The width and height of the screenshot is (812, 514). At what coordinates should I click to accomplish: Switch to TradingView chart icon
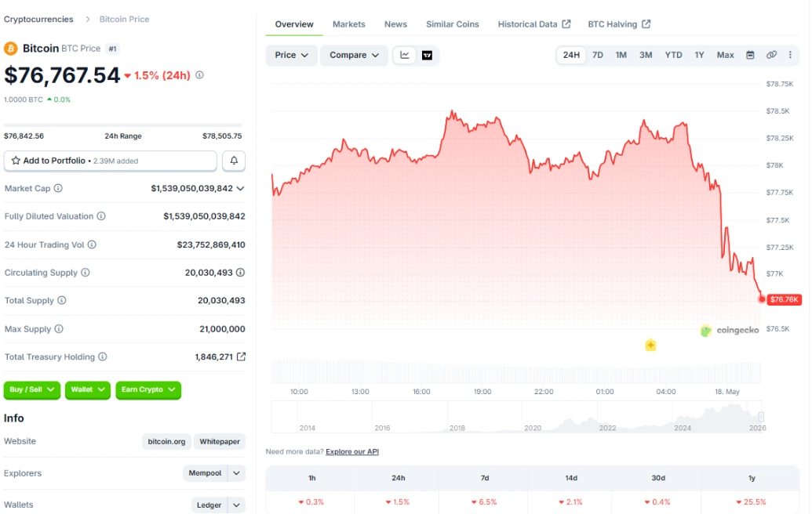(x=428, y=56)
